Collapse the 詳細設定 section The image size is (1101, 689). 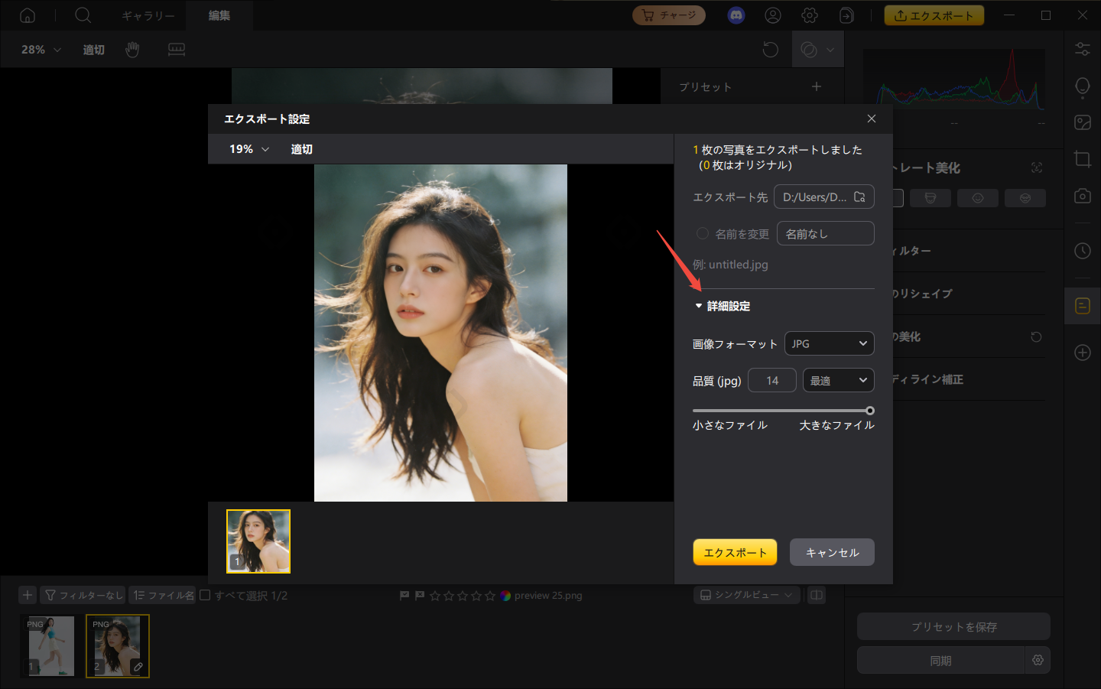[x=722, y=306]
